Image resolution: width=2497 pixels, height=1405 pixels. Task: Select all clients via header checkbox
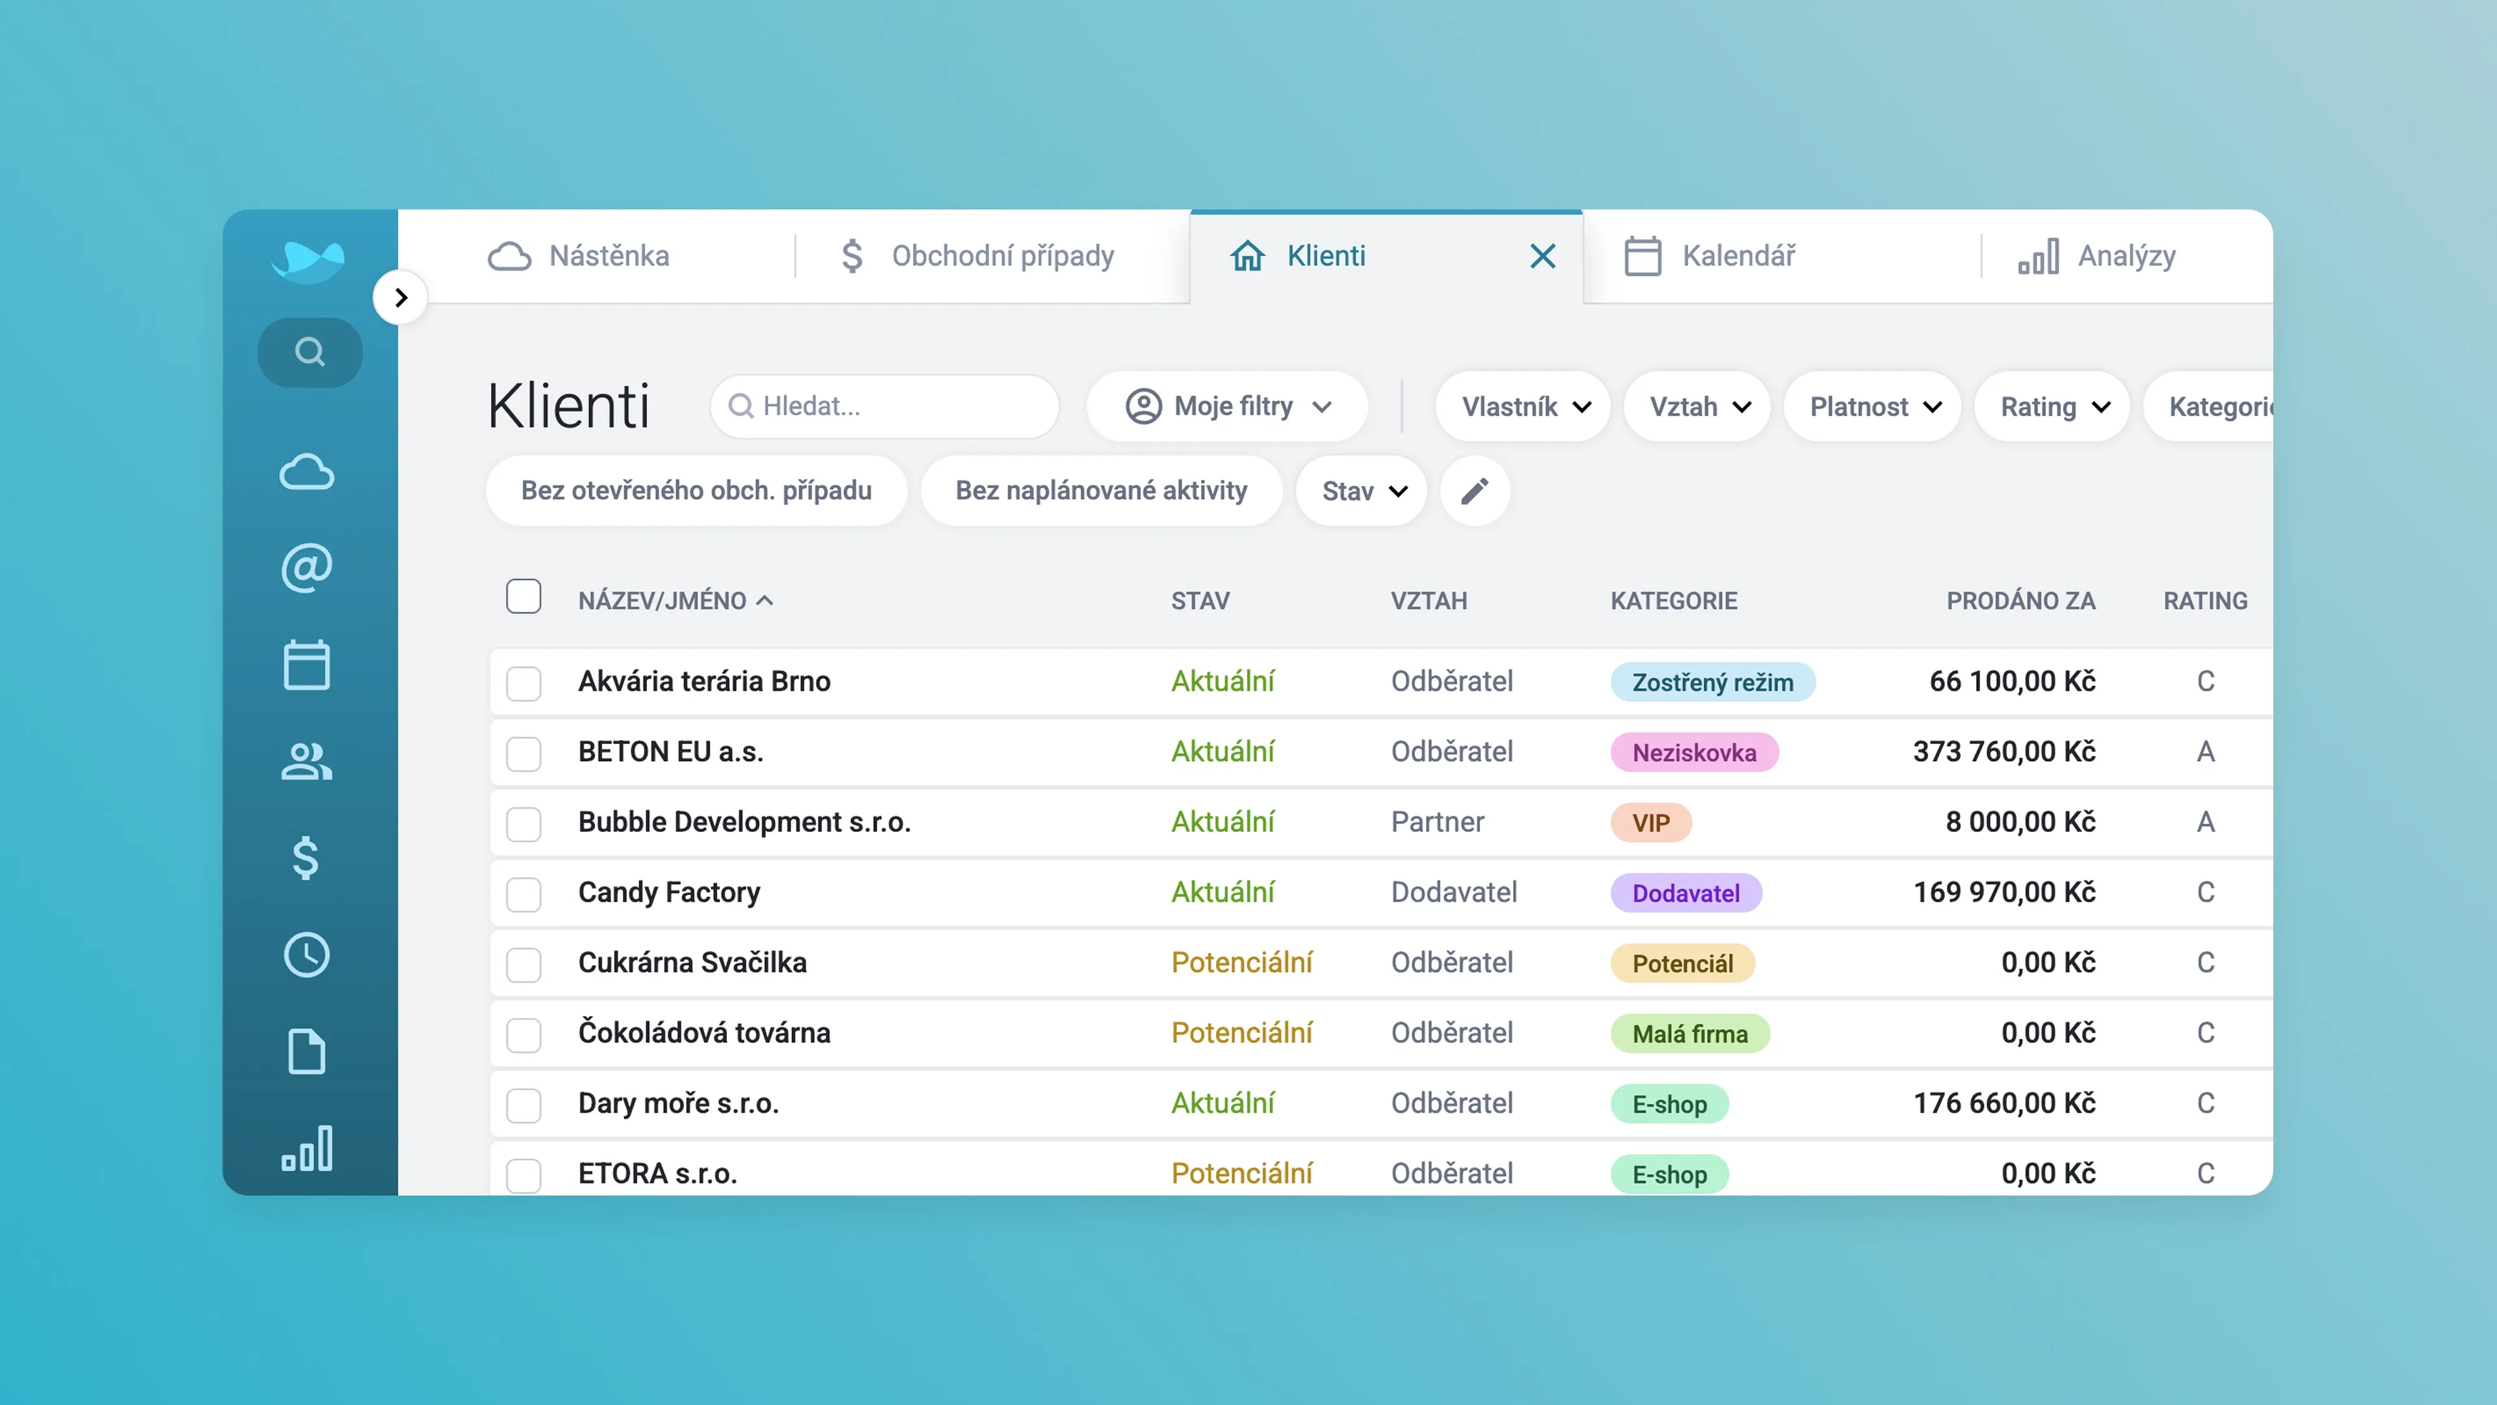pyautogui.click(x=523, y=597)
